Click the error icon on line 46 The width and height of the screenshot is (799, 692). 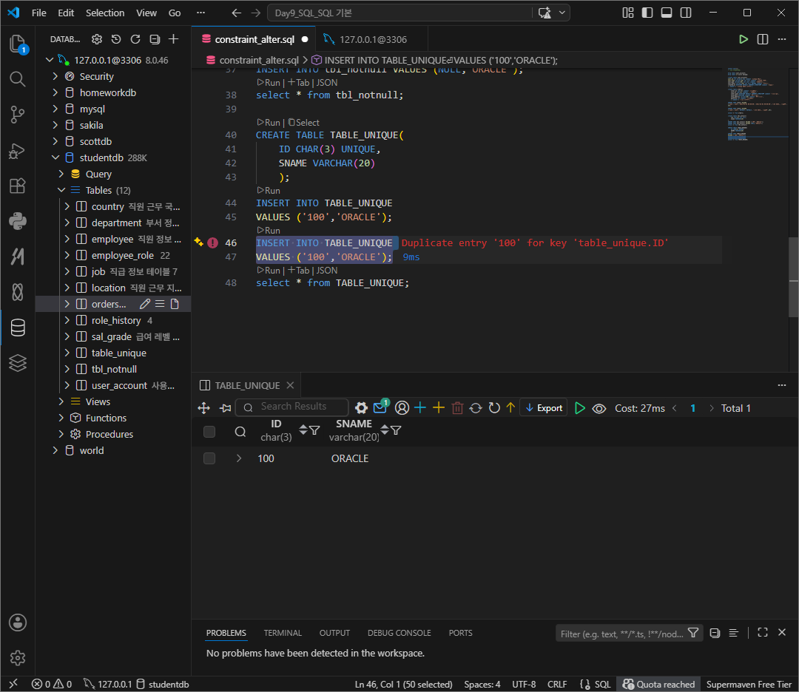pyautogui.click(x=213, y=243)
